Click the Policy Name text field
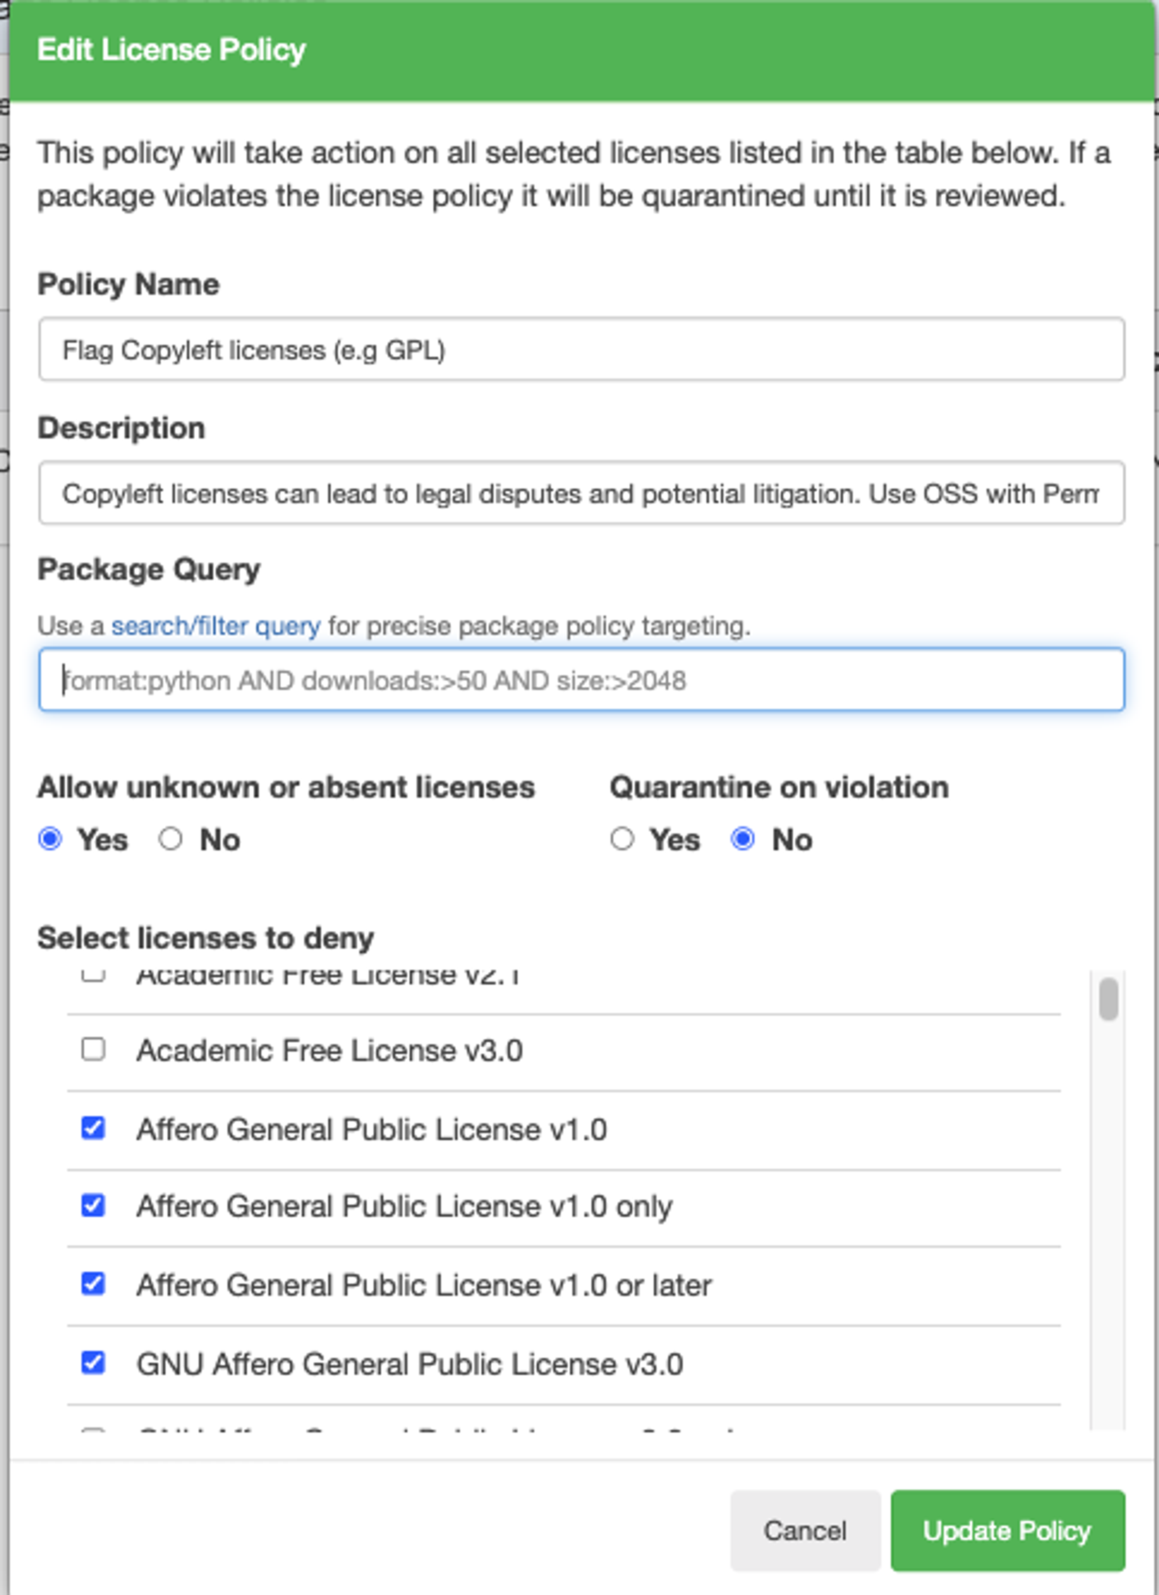The image size is (1159, 1595). (581, 350)
